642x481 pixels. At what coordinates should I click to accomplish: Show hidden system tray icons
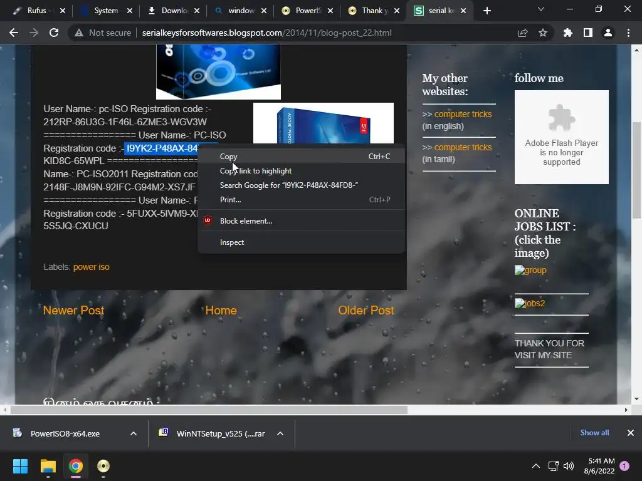click(x=535, y=466)
